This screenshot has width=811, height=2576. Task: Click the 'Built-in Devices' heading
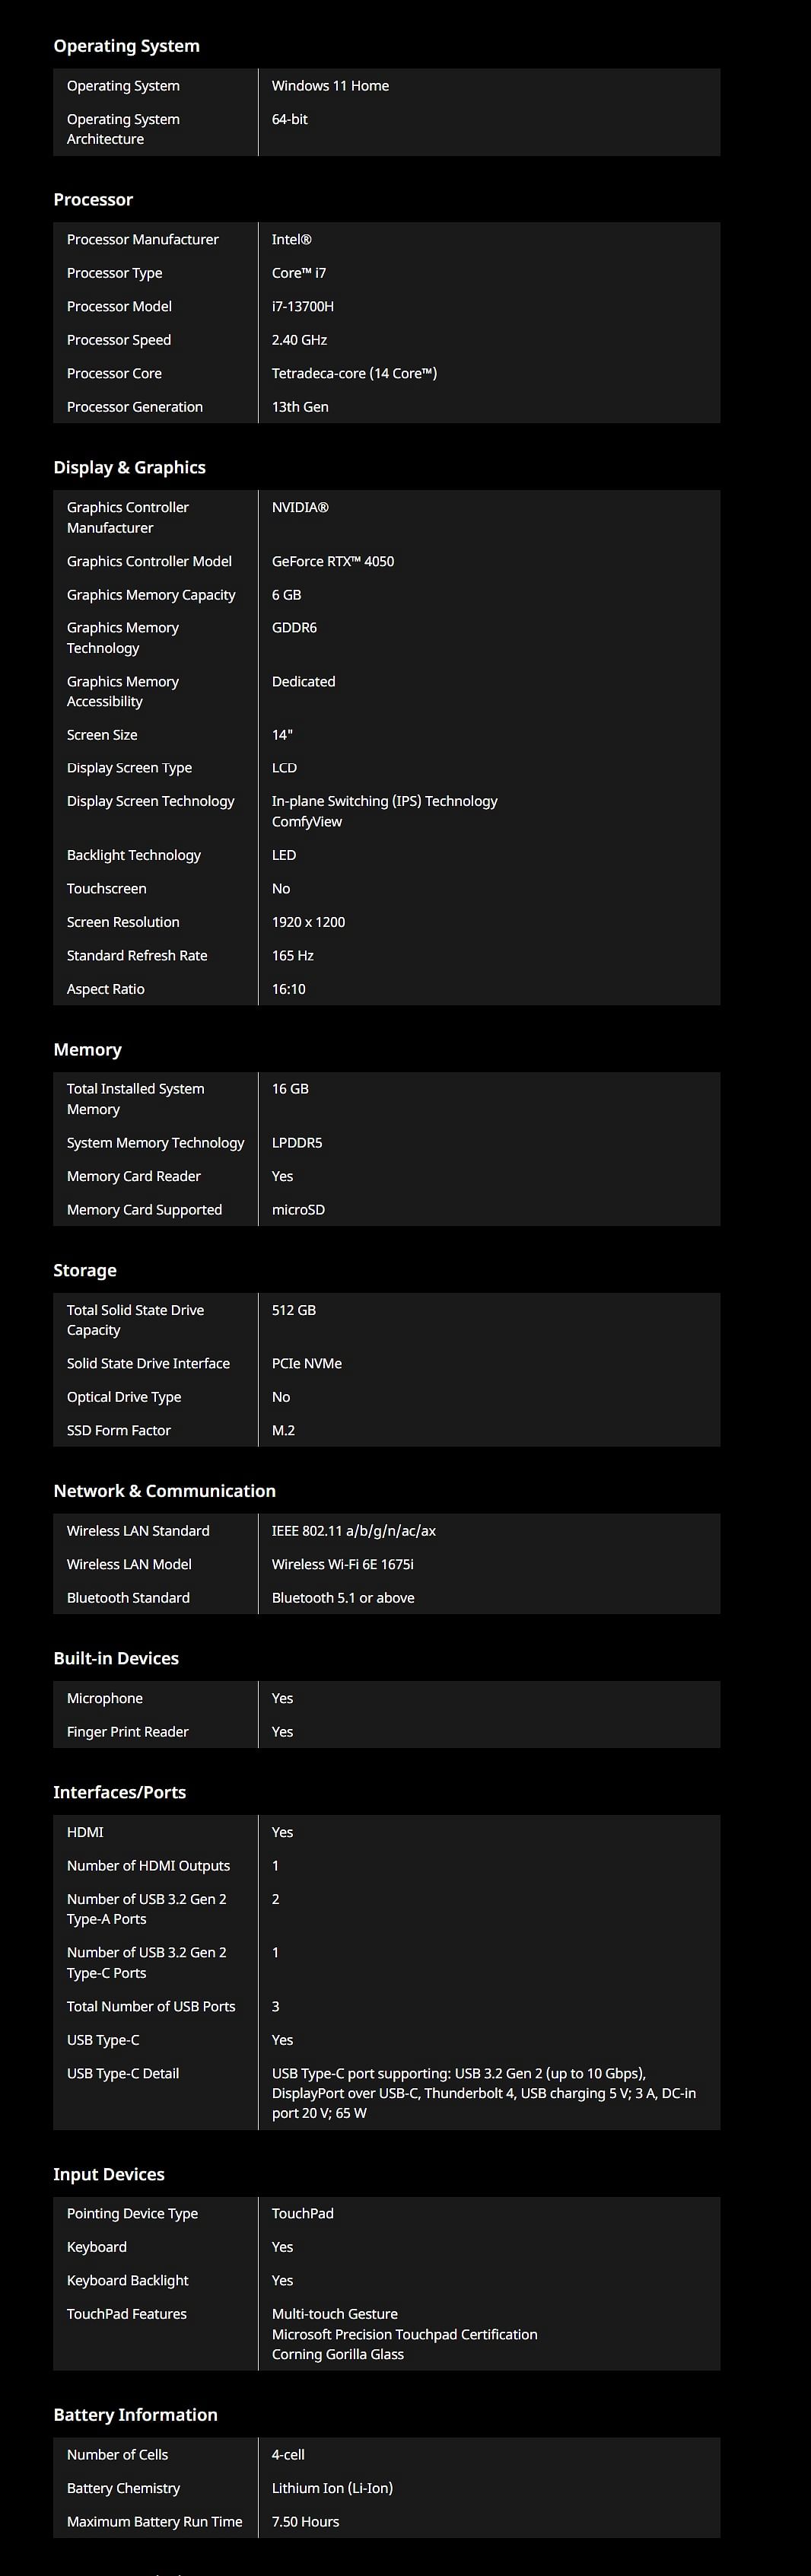[x=116, y=1658]
